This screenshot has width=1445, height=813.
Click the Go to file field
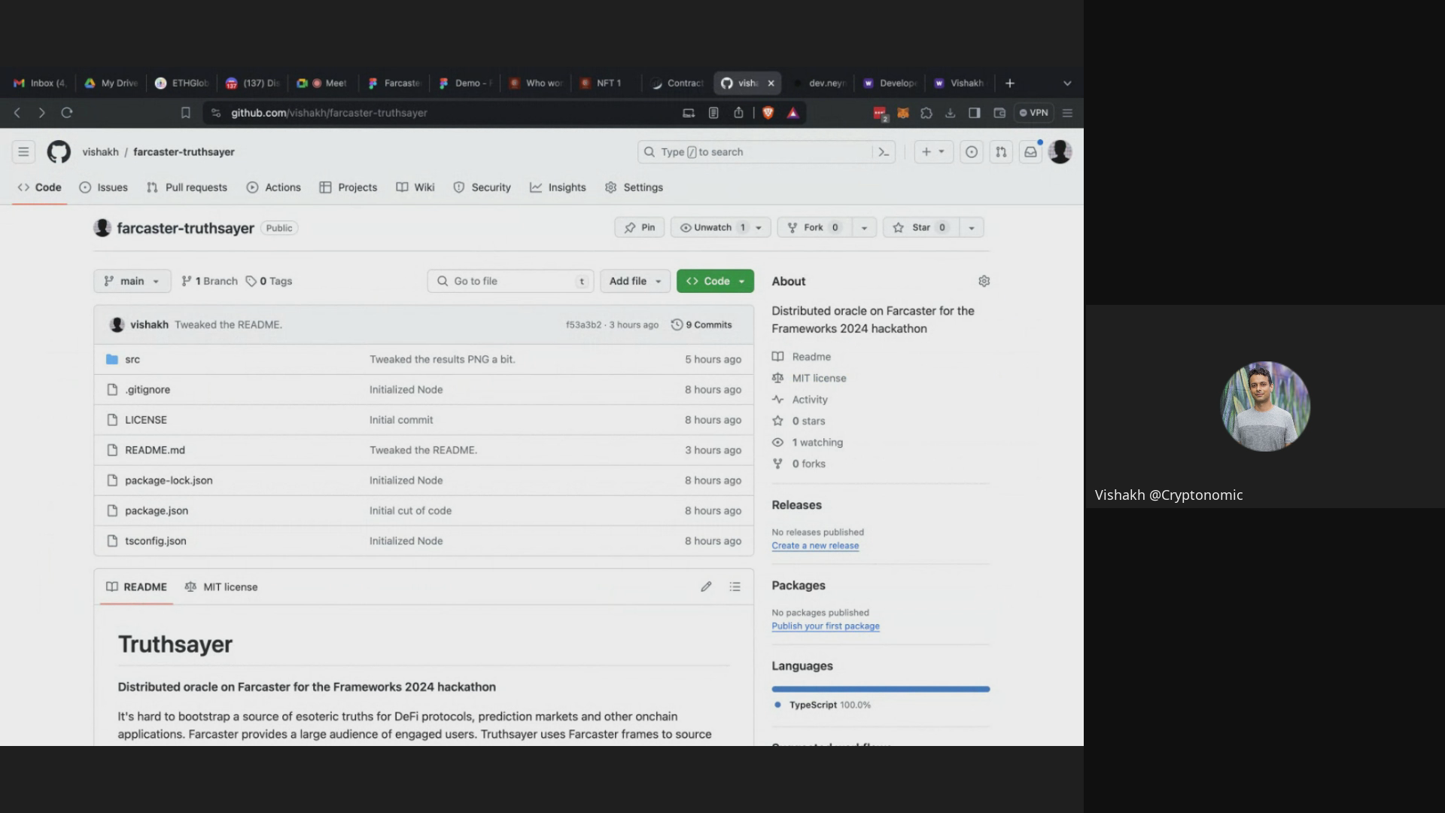[510, 281]
